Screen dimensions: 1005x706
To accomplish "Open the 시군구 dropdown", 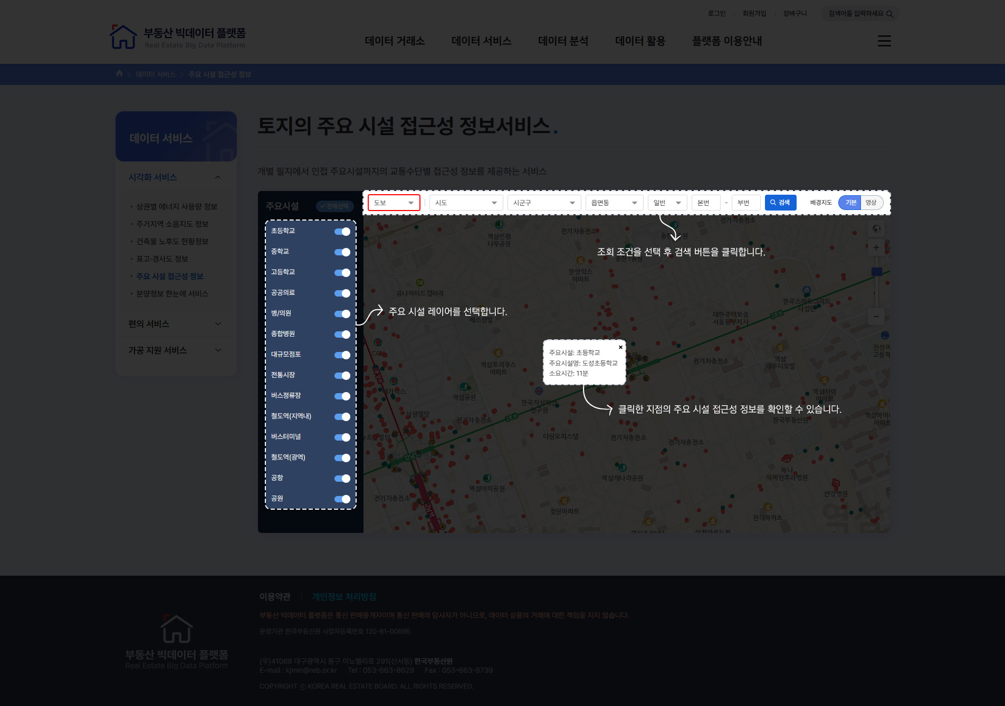I will click(543, 203).
